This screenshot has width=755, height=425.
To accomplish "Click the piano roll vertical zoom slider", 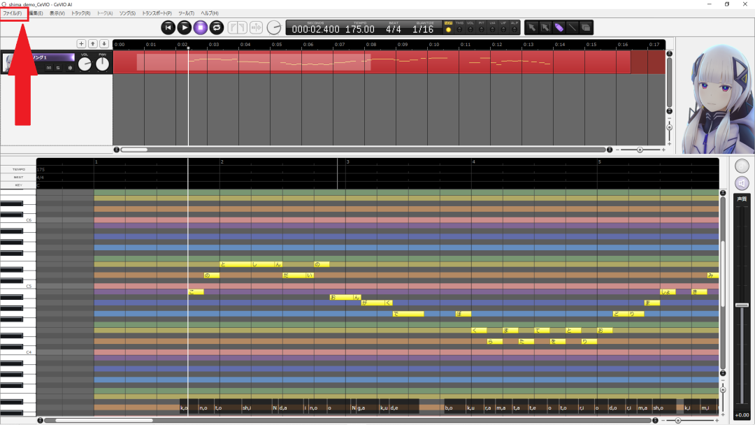I will point(723,389).
